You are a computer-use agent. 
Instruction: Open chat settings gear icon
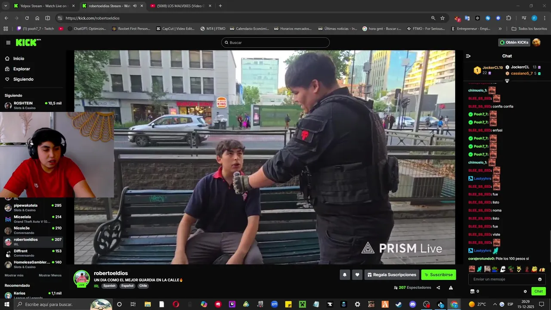(x=525, y=291)
